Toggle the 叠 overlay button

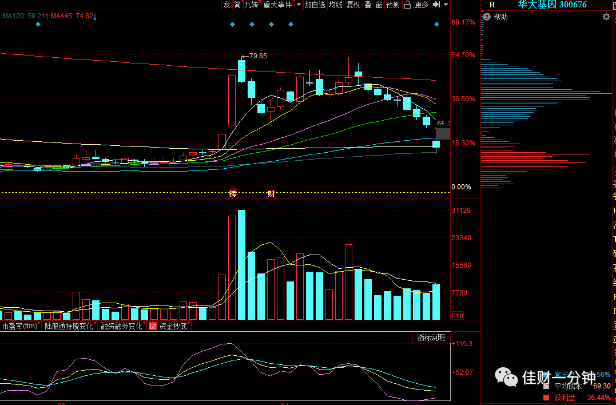point(368,5)
